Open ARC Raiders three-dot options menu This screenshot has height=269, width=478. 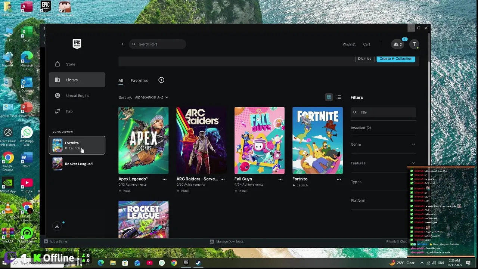coord(223,179)
